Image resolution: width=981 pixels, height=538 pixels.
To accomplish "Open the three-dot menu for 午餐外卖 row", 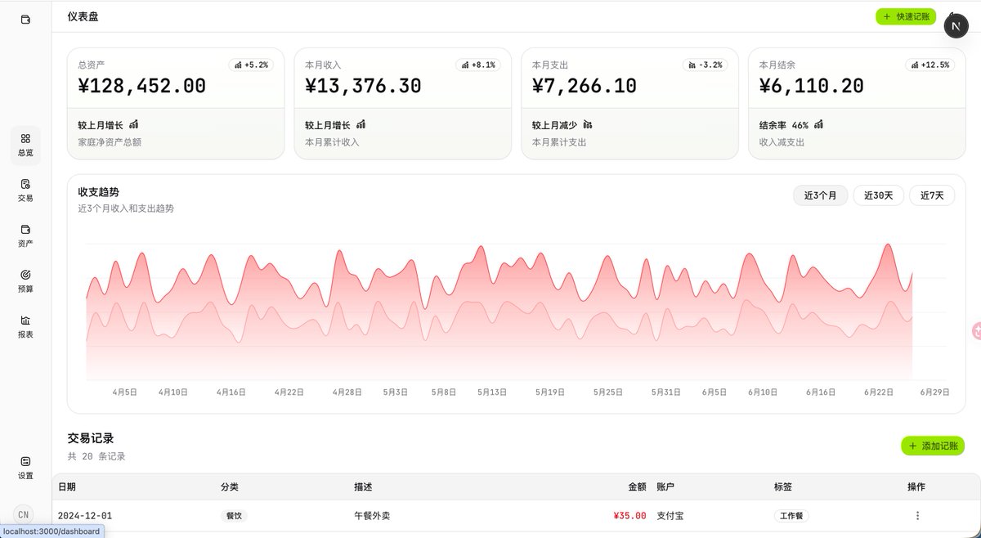I will [x=917, y=516].
